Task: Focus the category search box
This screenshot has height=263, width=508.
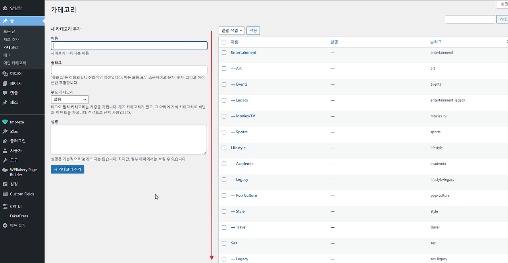Action: [470, 19]
